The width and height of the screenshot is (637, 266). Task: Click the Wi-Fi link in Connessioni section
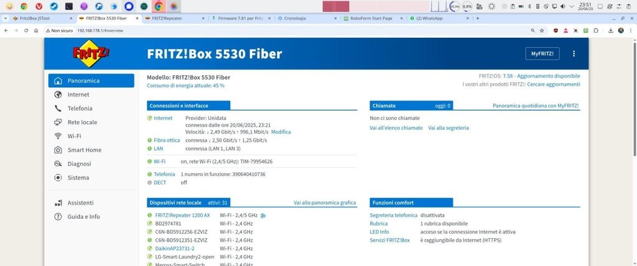click(159, 161)
